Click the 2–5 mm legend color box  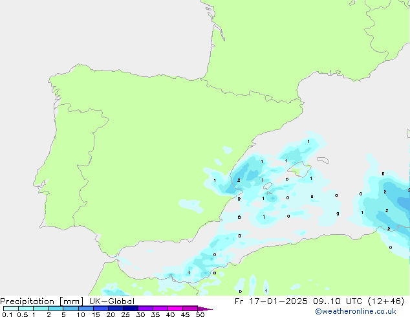pos(56,309)
